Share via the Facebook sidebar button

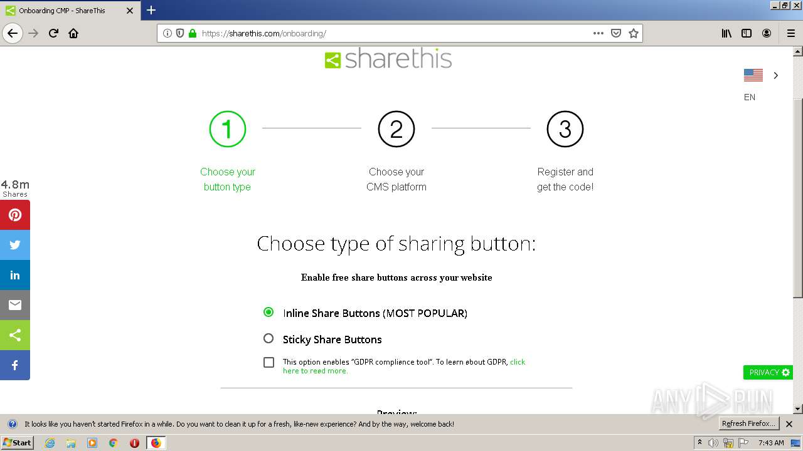point(15,365)
